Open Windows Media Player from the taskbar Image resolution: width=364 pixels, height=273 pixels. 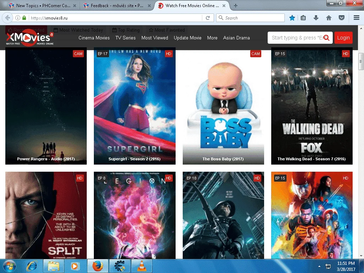pyautogui.click(x=75, y=266)
